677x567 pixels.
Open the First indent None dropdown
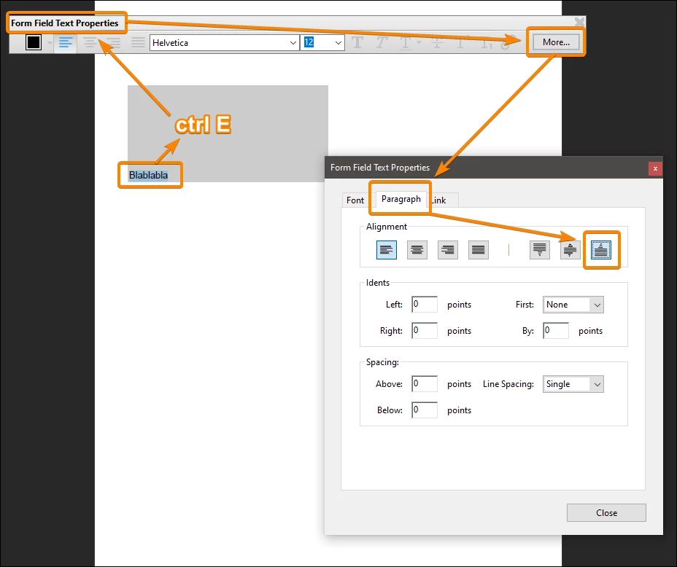[x=573, y=305]
